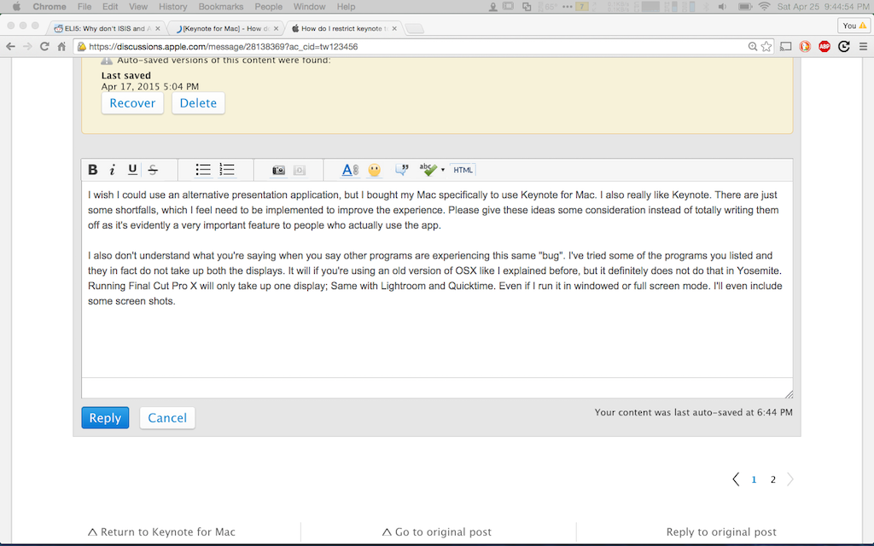
Task: Click the address bar URL
Action: (x=224, y=47)
